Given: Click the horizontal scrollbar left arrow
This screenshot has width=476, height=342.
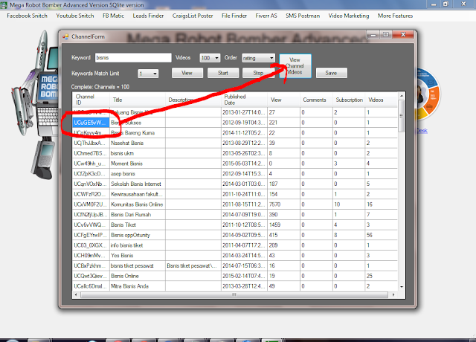Looking at the screenshot, I should (x=76, y=294).
